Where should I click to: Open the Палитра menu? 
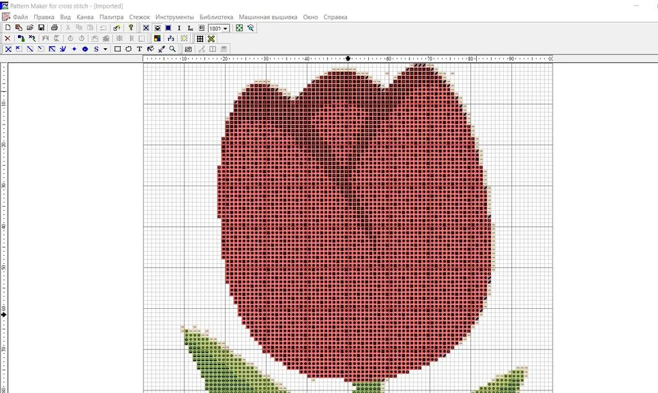[x=111, y=17]
